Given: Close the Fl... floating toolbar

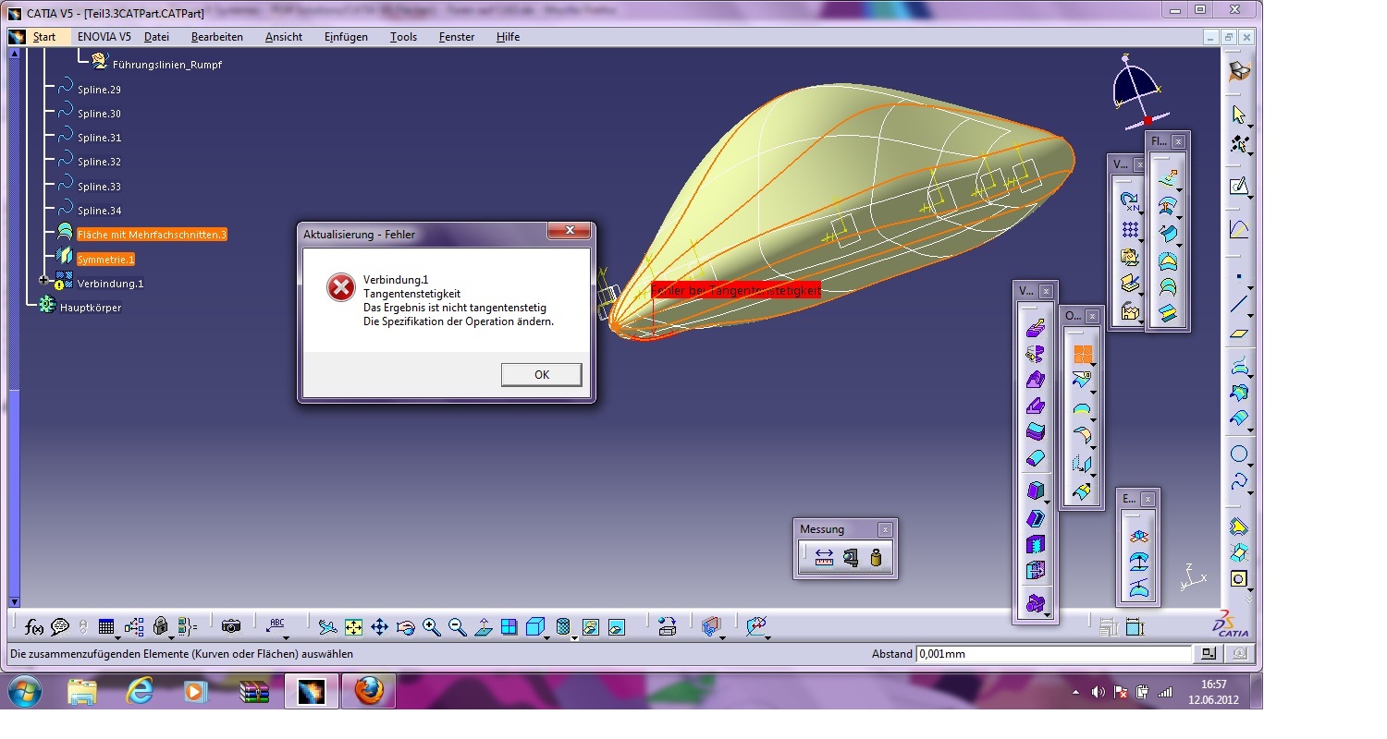Looking at the screenshot, I should [1178, 141].
